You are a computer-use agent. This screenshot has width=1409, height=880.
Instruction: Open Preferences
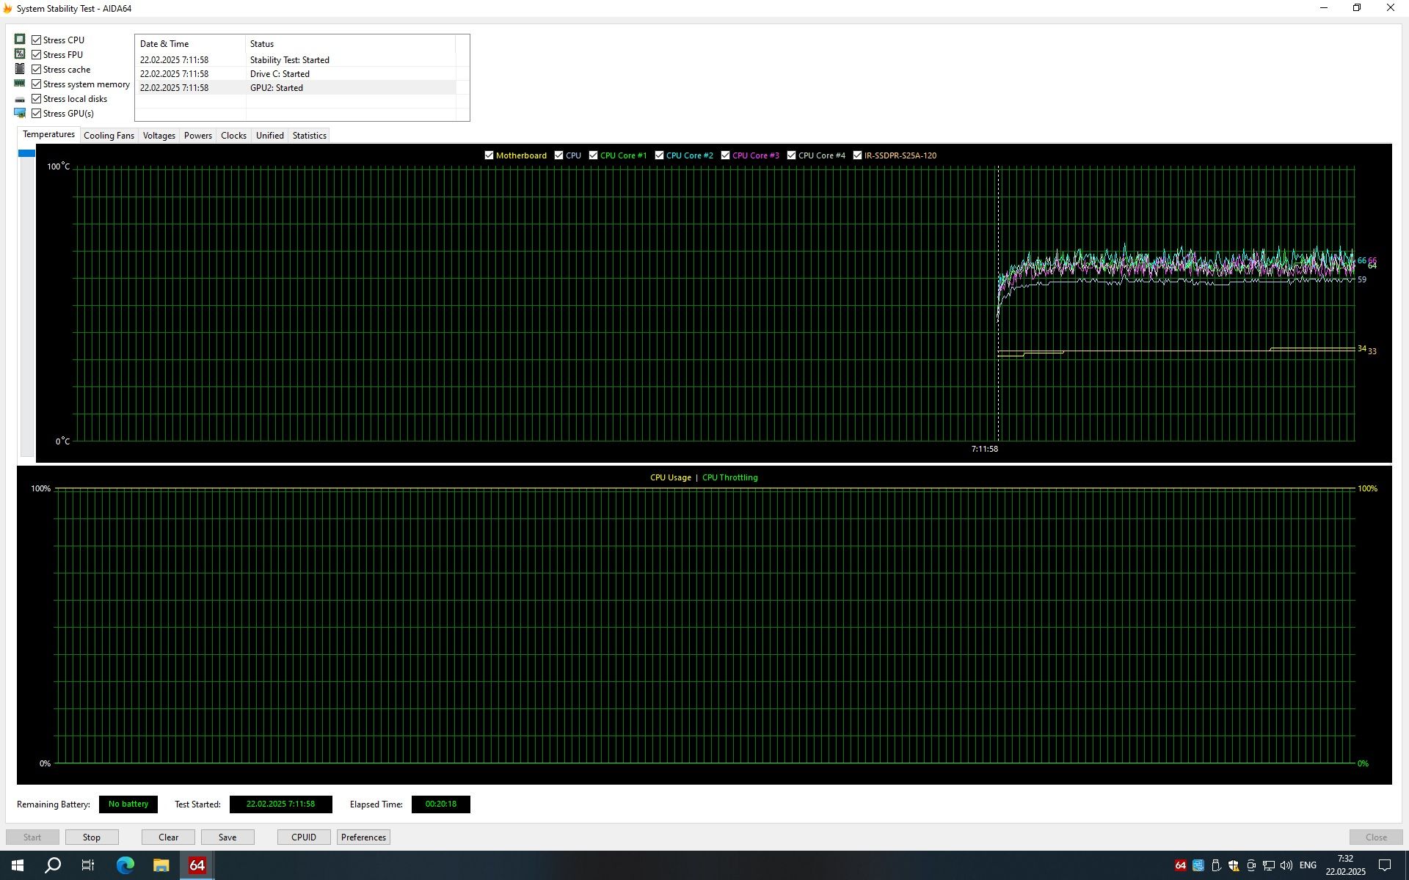tap(363, 837)
